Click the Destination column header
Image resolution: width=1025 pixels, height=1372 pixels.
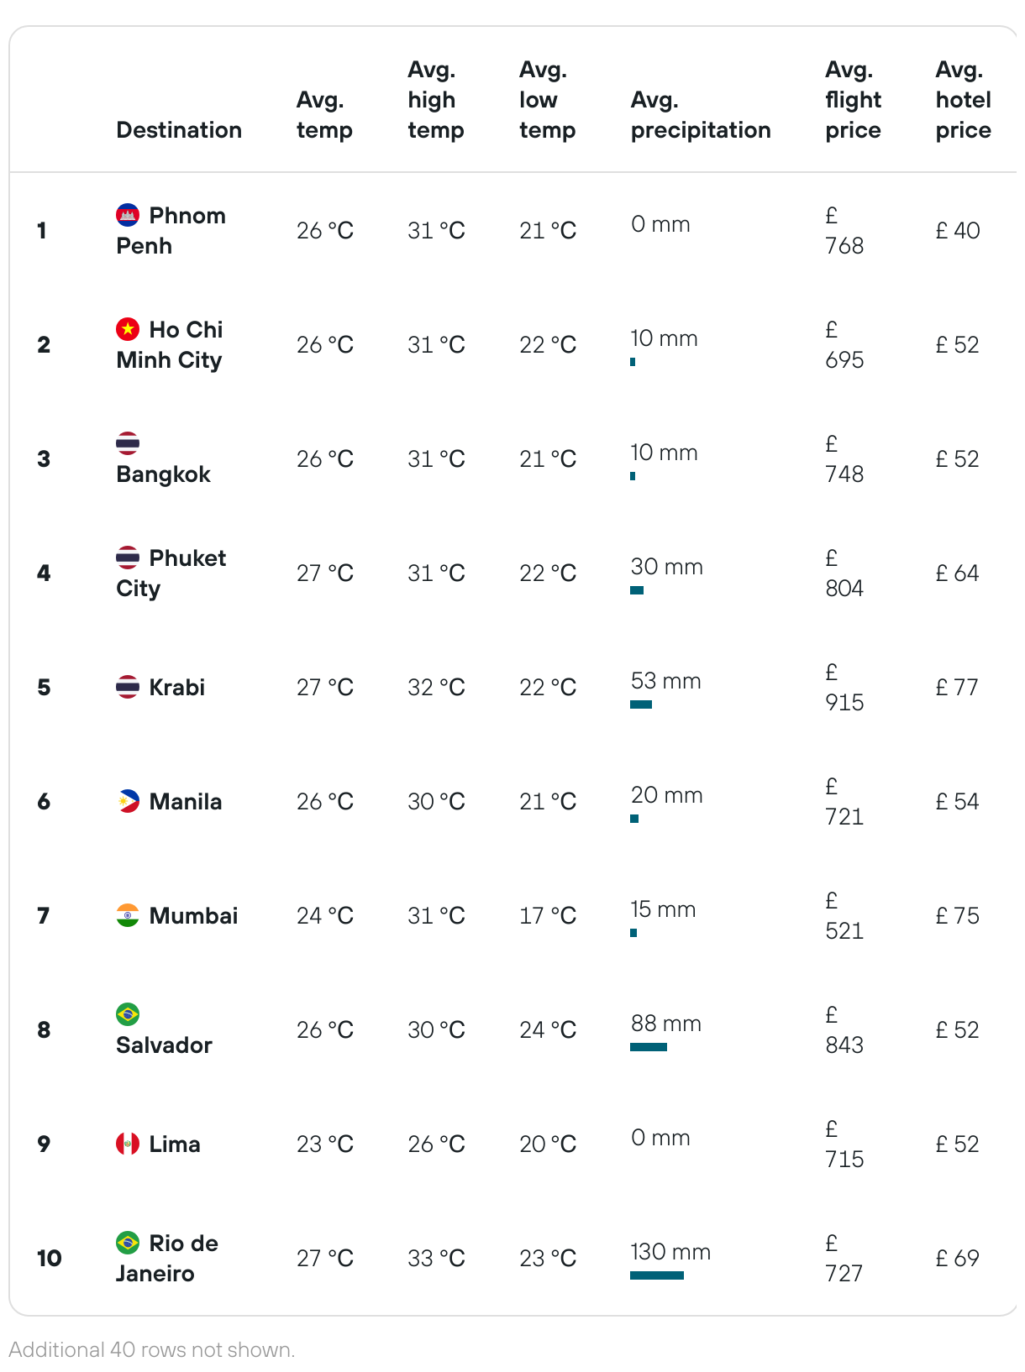click(179, 130)
